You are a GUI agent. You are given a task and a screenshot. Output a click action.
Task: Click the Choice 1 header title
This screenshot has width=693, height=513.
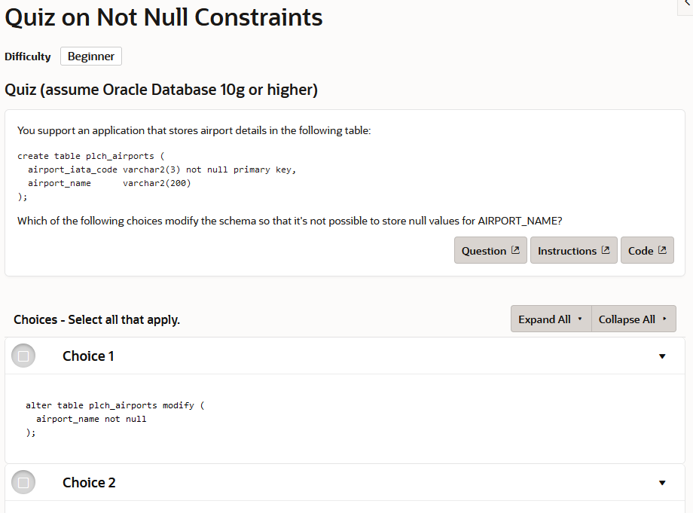point(88,356)
